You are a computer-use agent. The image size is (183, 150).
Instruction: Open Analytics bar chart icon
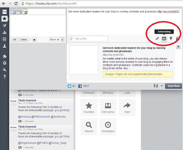click(x=5, y=32)
